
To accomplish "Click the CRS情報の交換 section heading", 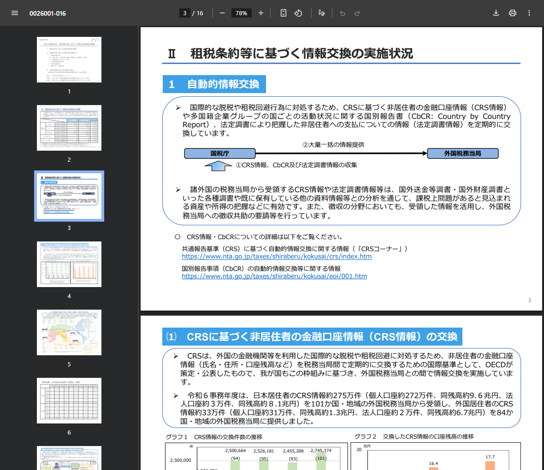I will click(312, 336).
